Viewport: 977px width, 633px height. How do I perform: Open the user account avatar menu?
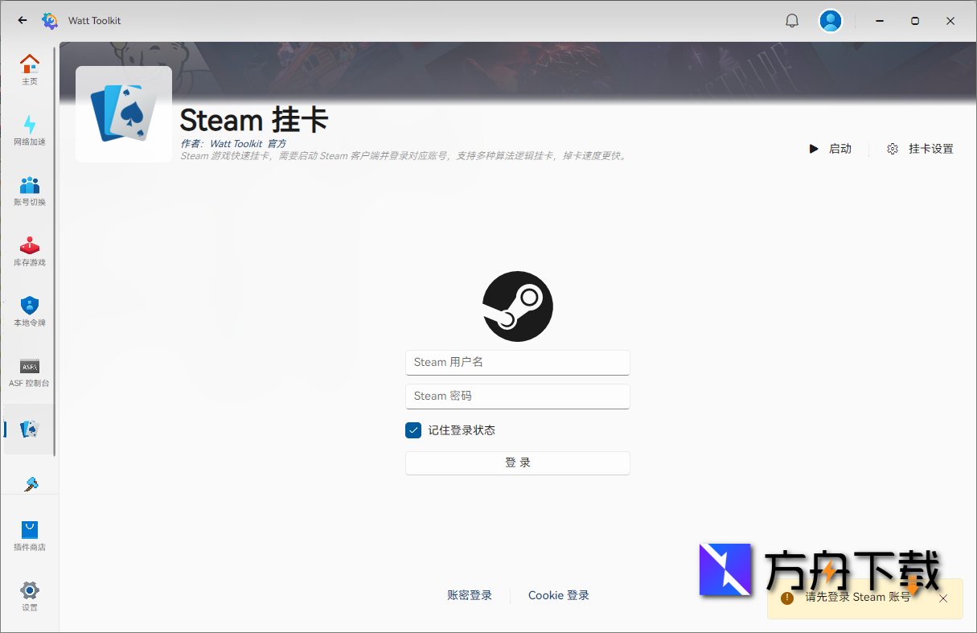(x=831, y=20)
